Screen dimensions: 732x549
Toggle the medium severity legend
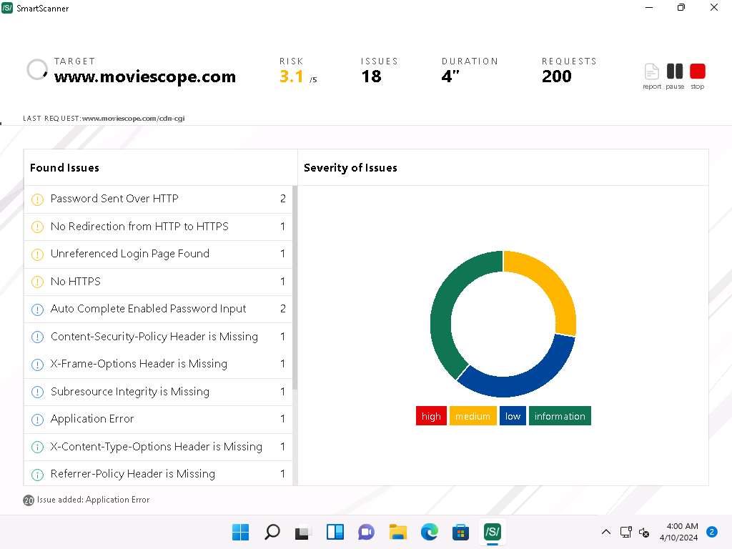click(x=473, y=416)
